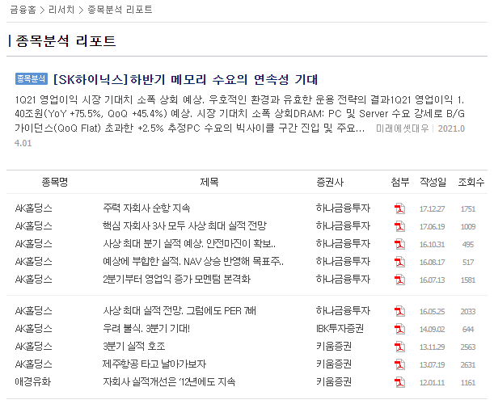Click 하나금융투자 in the 17.06.19 row
This screenshot has height=404, width=494.
coord(343,225)
